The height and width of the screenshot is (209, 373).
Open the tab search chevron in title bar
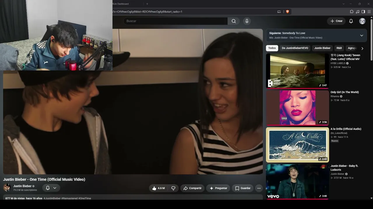click(344, 4)
